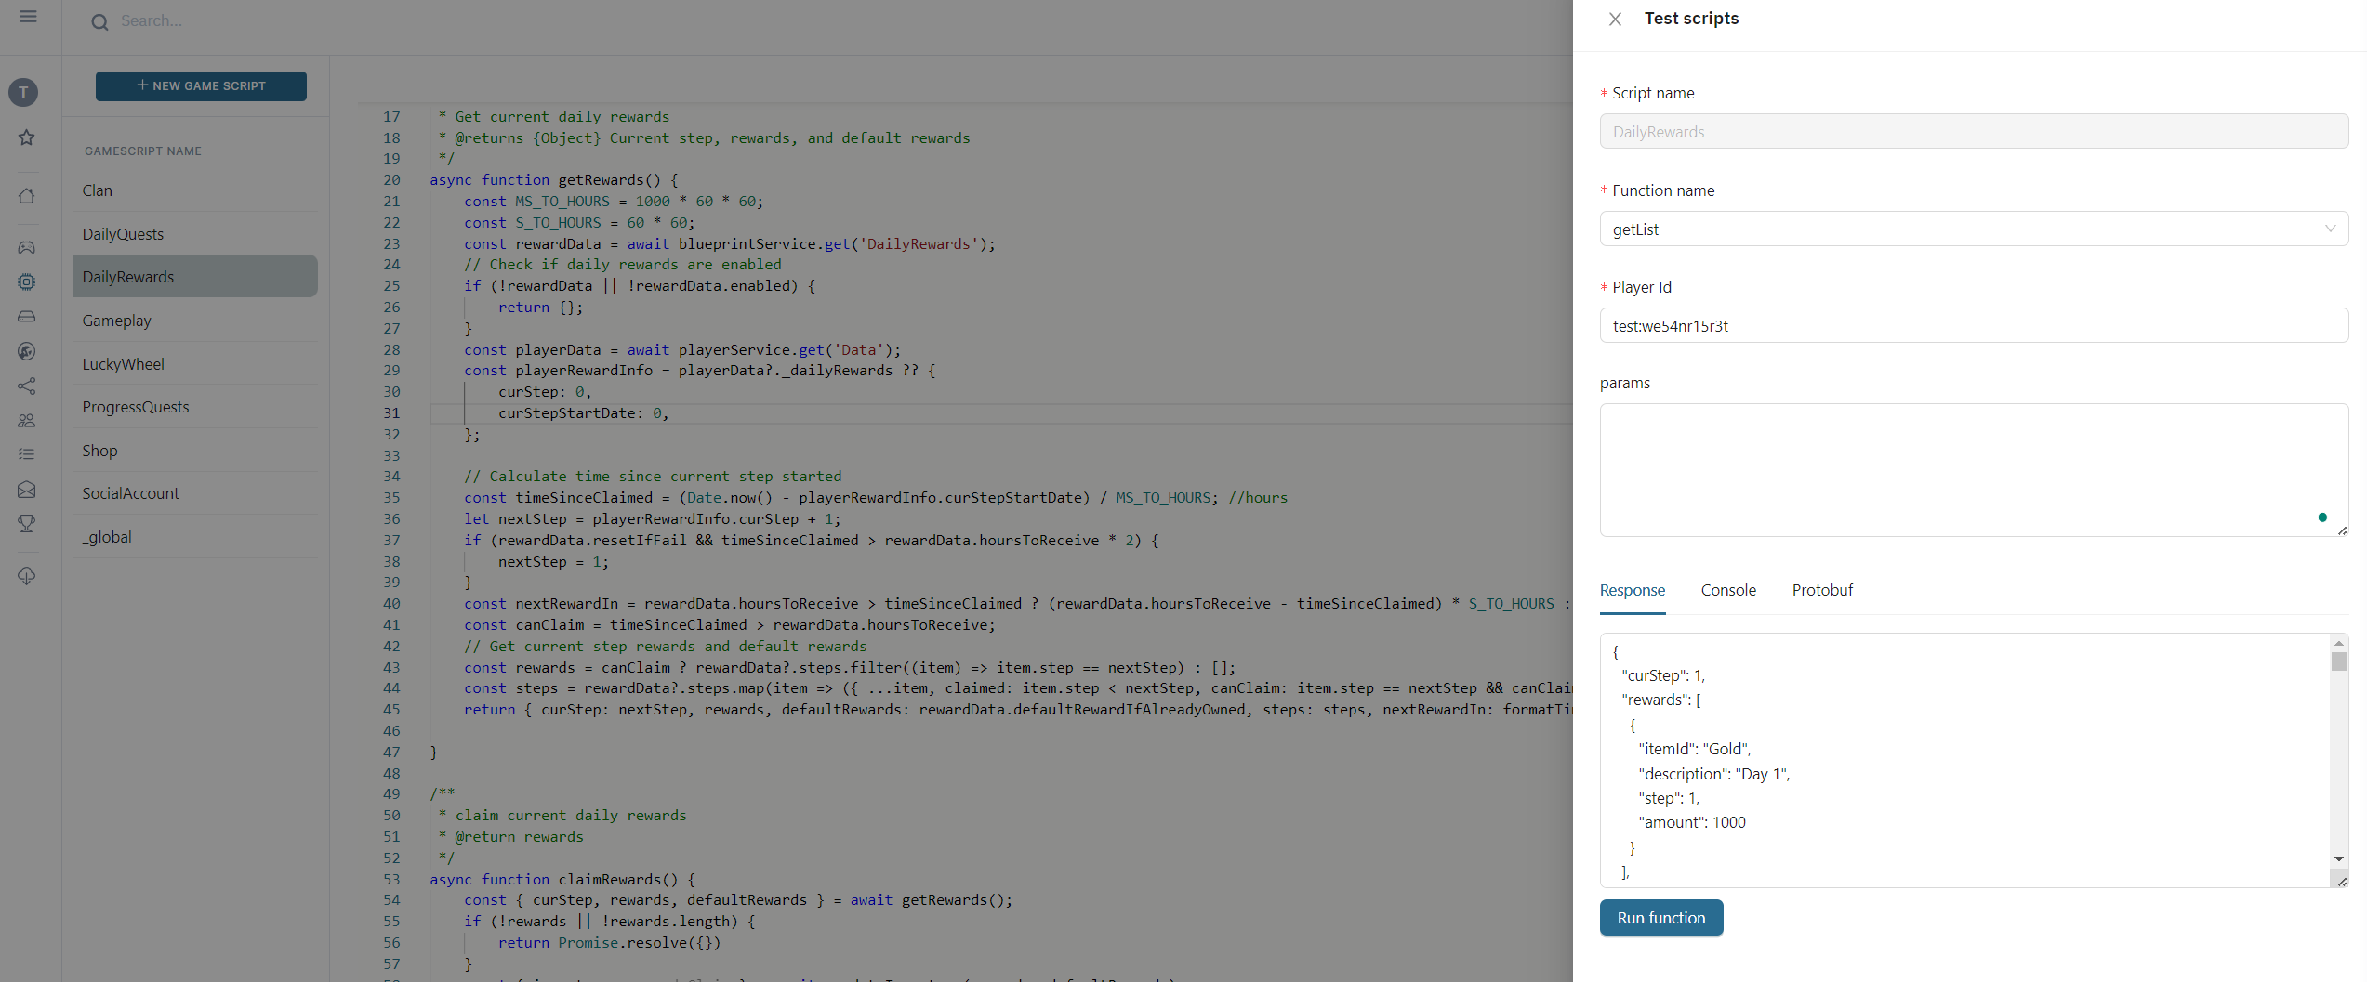Click response scrollbar down arrow

pyautogui.click(x=2338, y=858)
